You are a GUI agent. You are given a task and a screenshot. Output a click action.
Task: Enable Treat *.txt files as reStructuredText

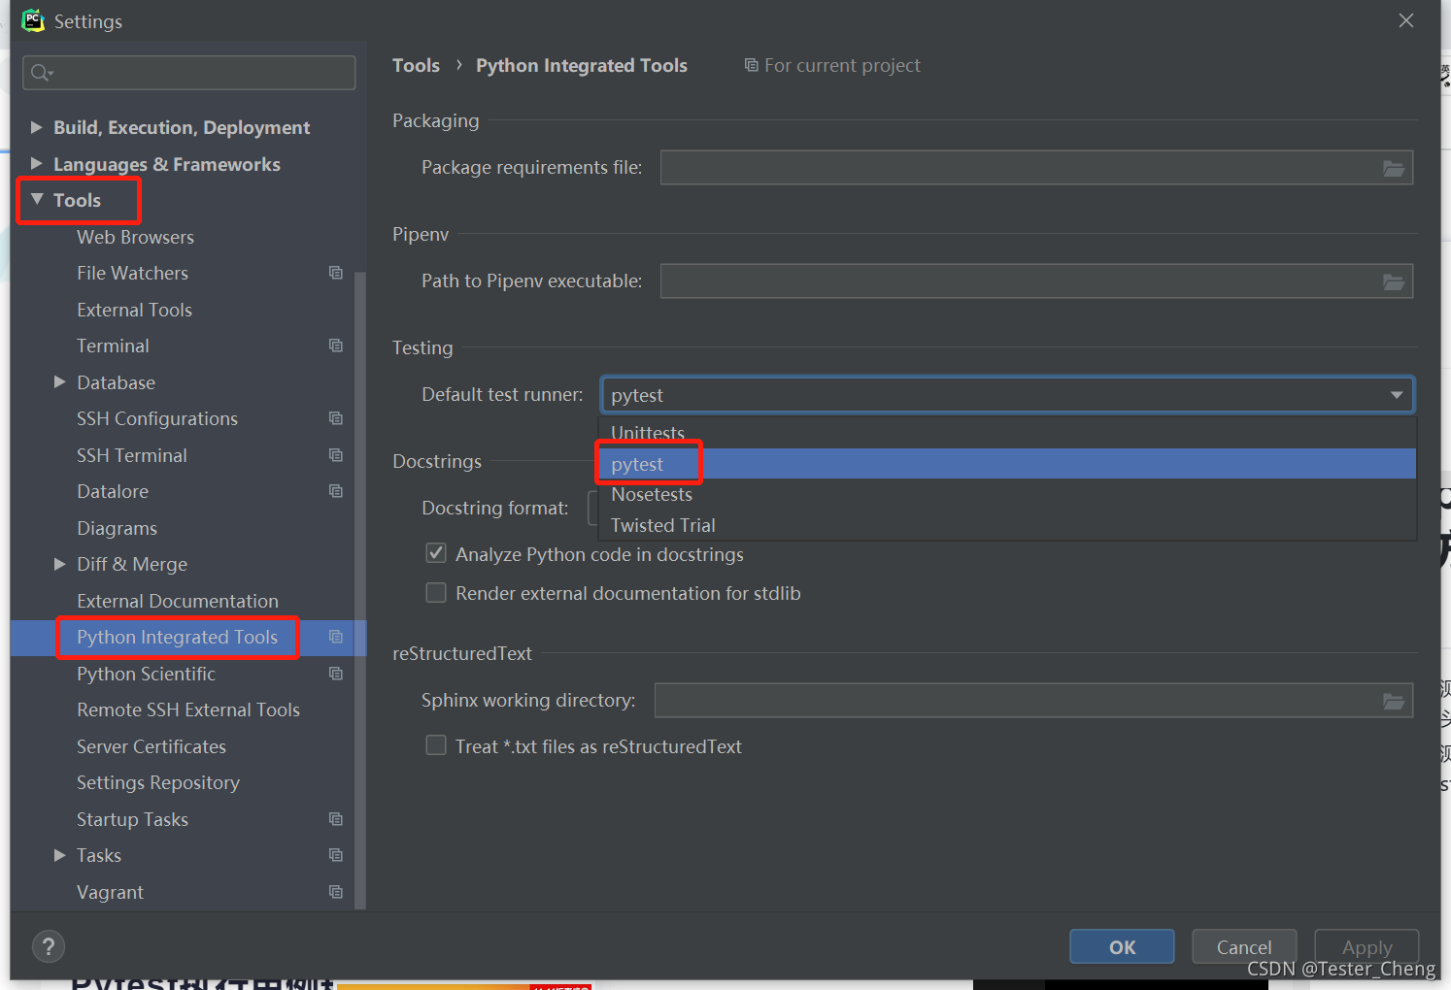pyautogui.click(x=436, y=746)
